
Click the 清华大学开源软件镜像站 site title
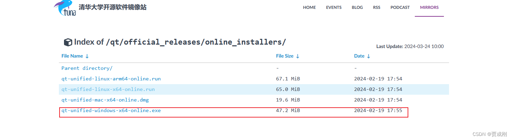pyautogui.click(x=113, y=7)
